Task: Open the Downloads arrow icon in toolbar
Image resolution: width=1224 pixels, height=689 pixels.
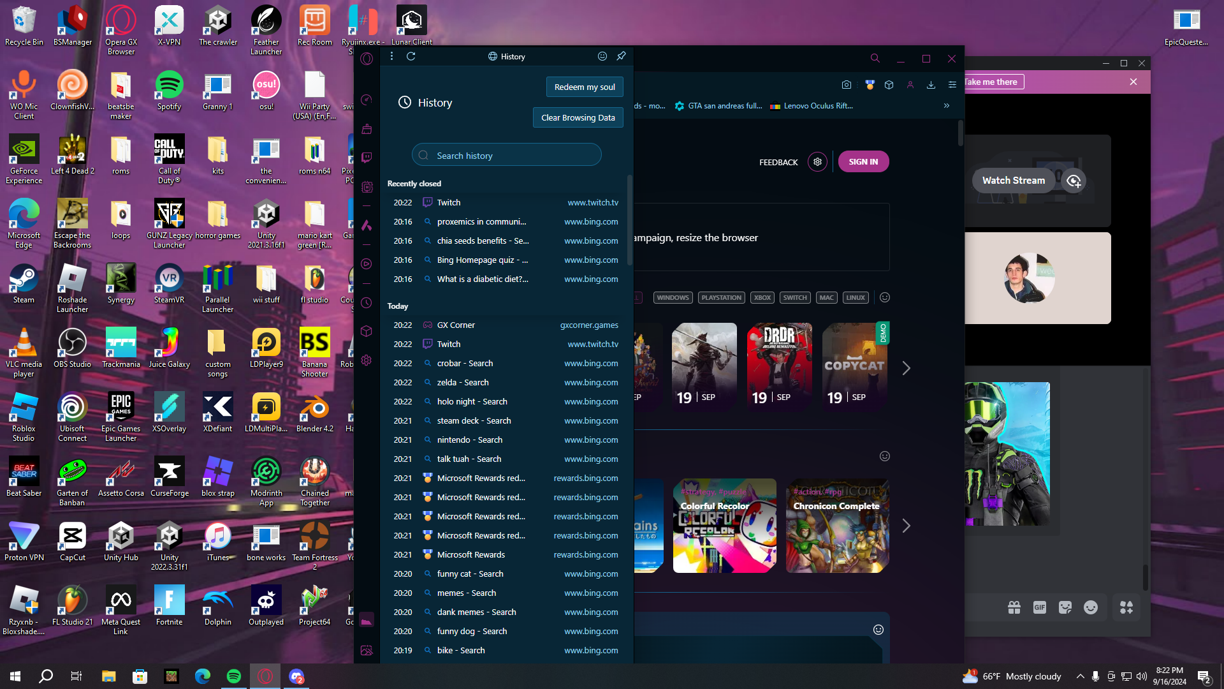Action: 931,85
